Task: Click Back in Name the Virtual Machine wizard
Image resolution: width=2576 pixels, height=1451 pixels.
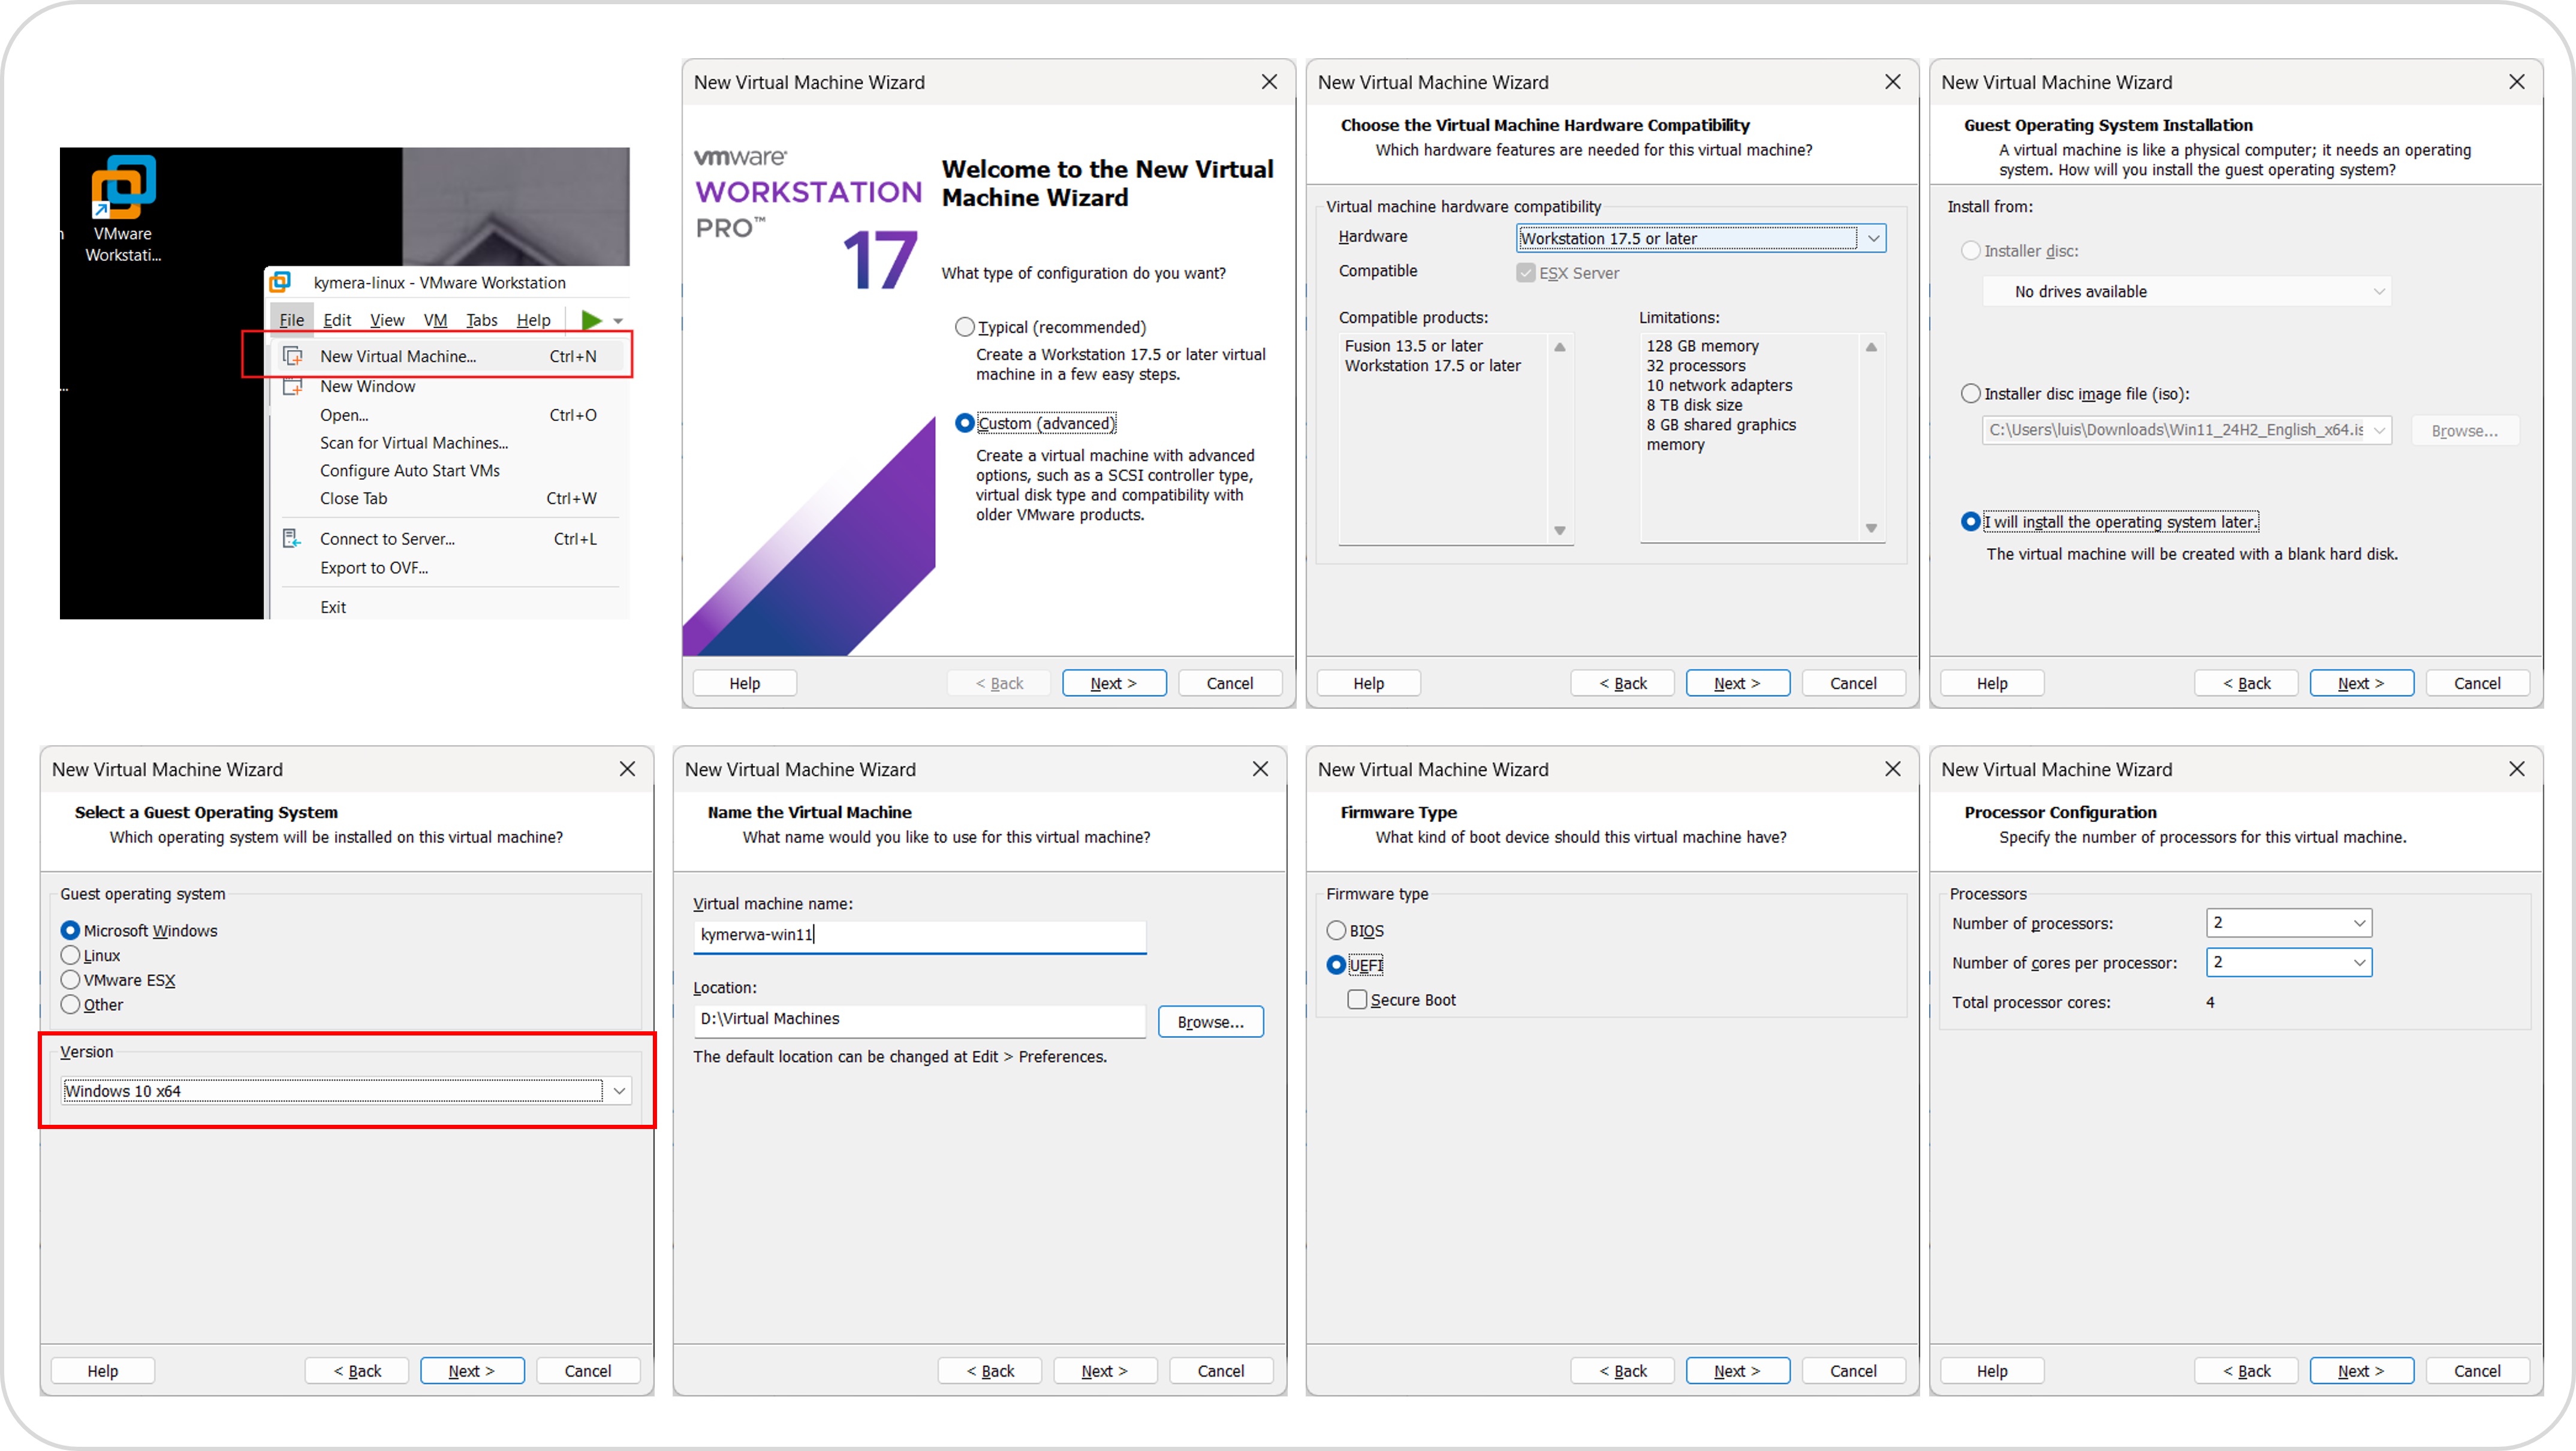Action: coord(990,1371)
